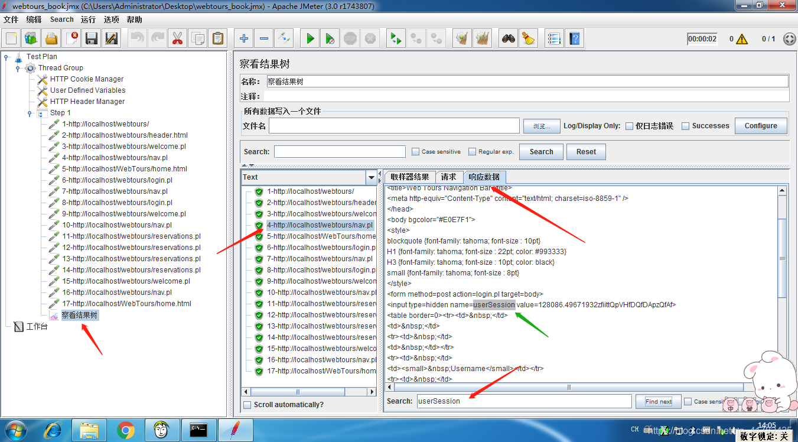Screen dimensions: 798x442
Task: Save the test plan with floppy icon
Action: coord(92,39)
